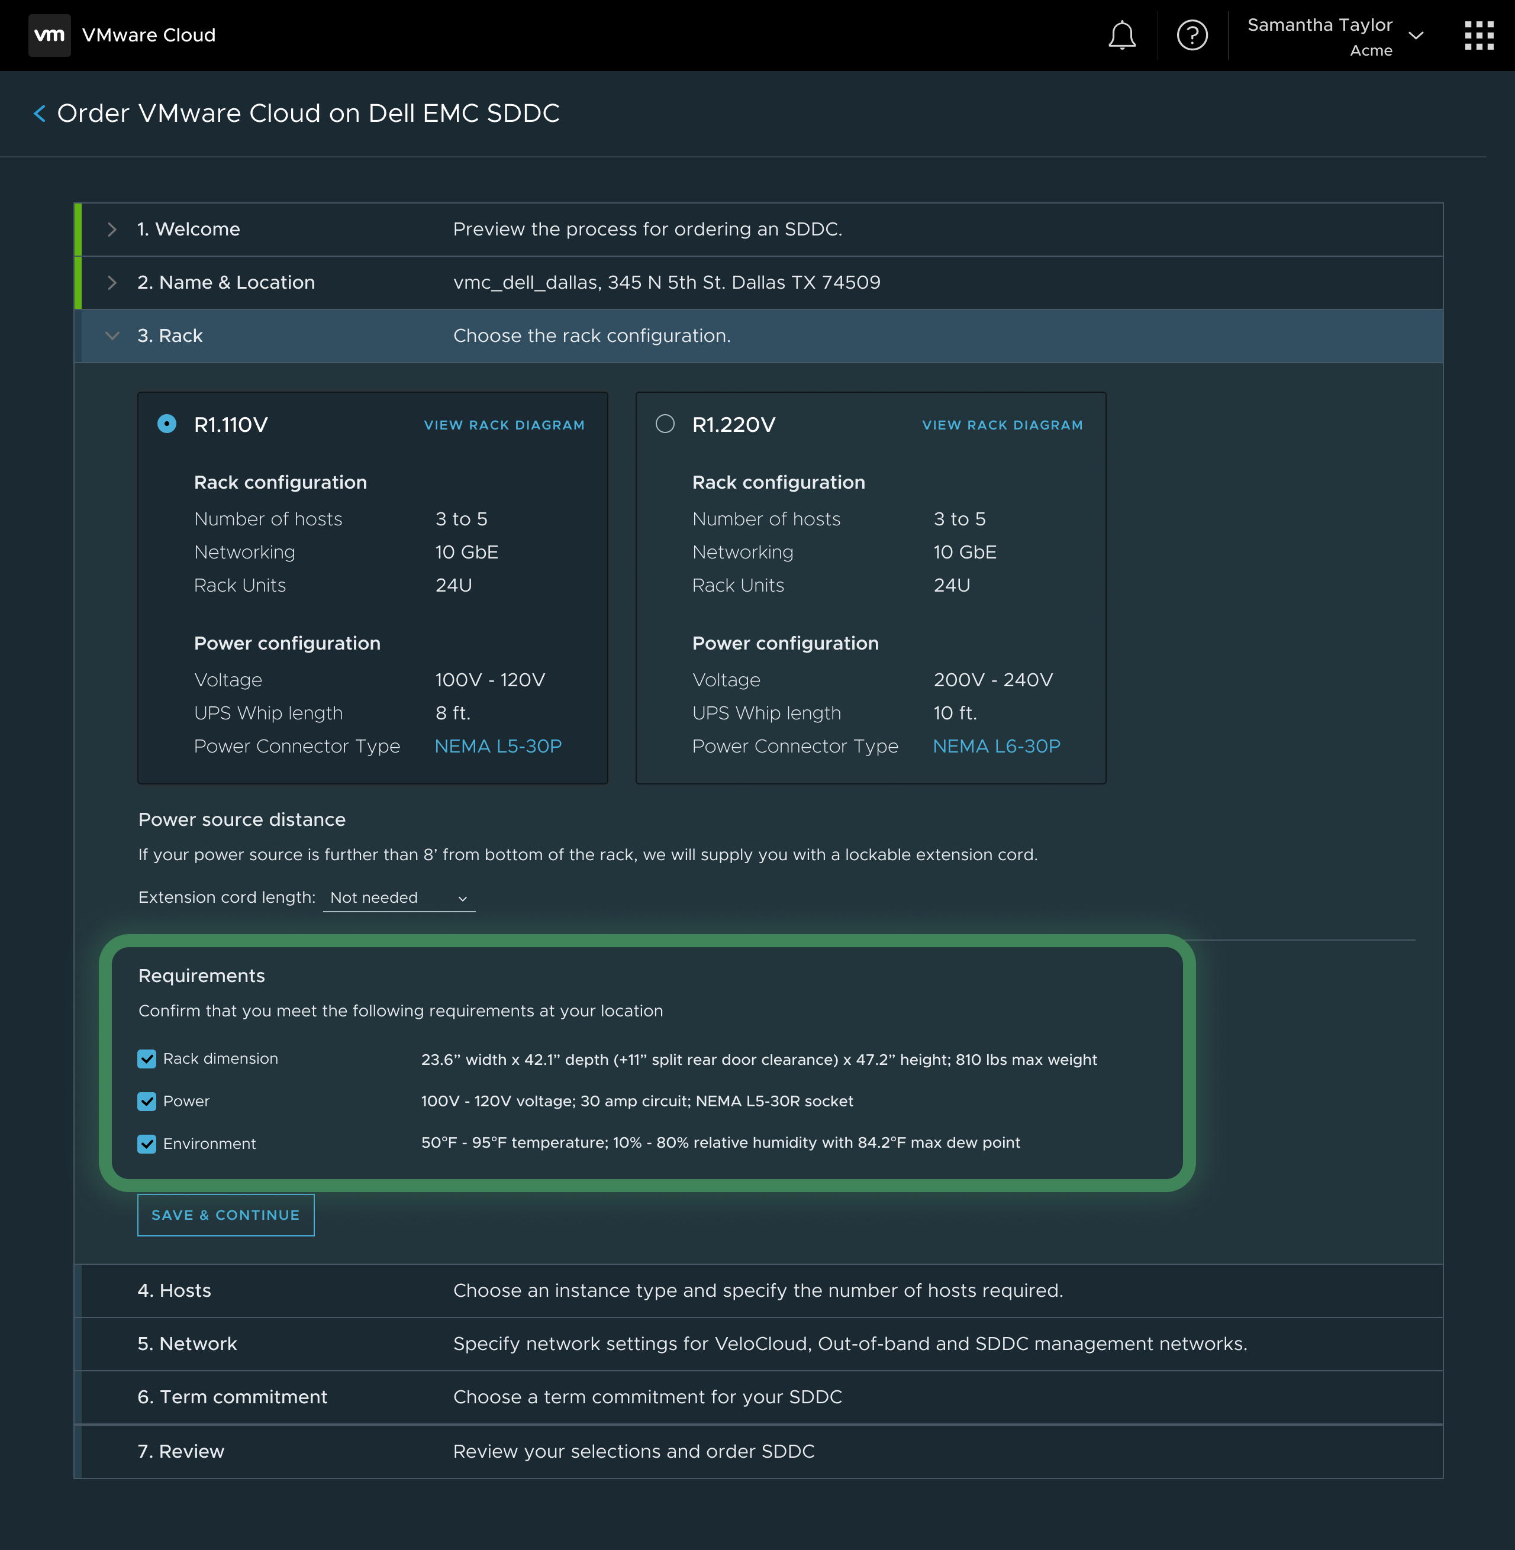Open the NEMA L5-30P connector link
Screen dimensions: 1515x1550
click(x=498, y=747)
